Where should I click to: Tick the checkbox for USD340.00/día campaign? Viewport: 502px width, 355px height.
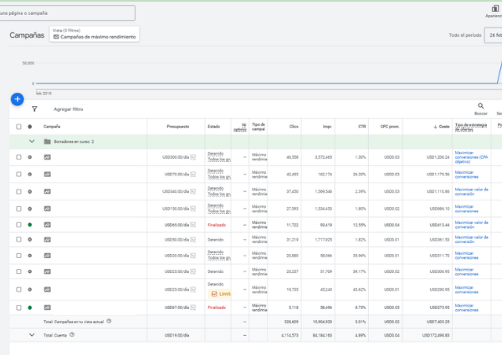click(18, 191)
